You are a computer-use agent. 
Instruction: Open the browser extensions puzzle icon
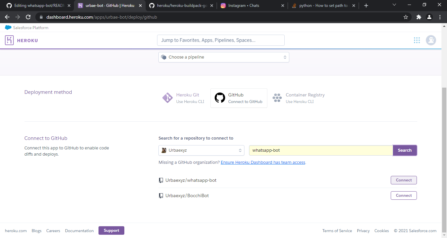click(419, 17)
